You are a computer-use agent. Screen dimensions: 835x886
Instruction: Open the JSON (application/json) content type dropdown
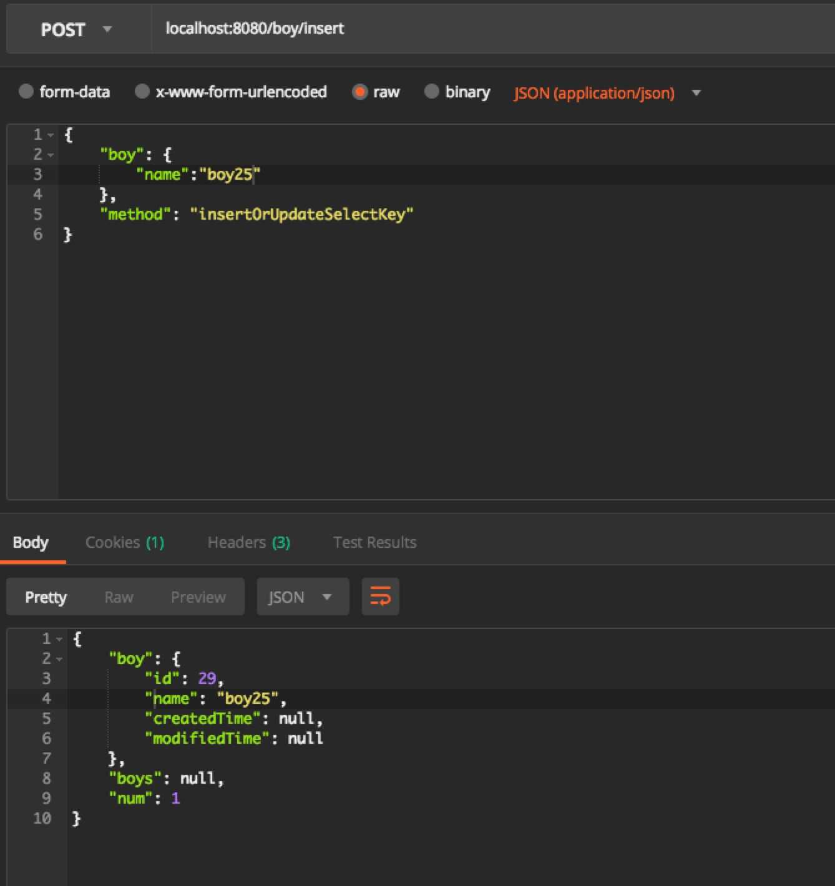tap(607, 93)
